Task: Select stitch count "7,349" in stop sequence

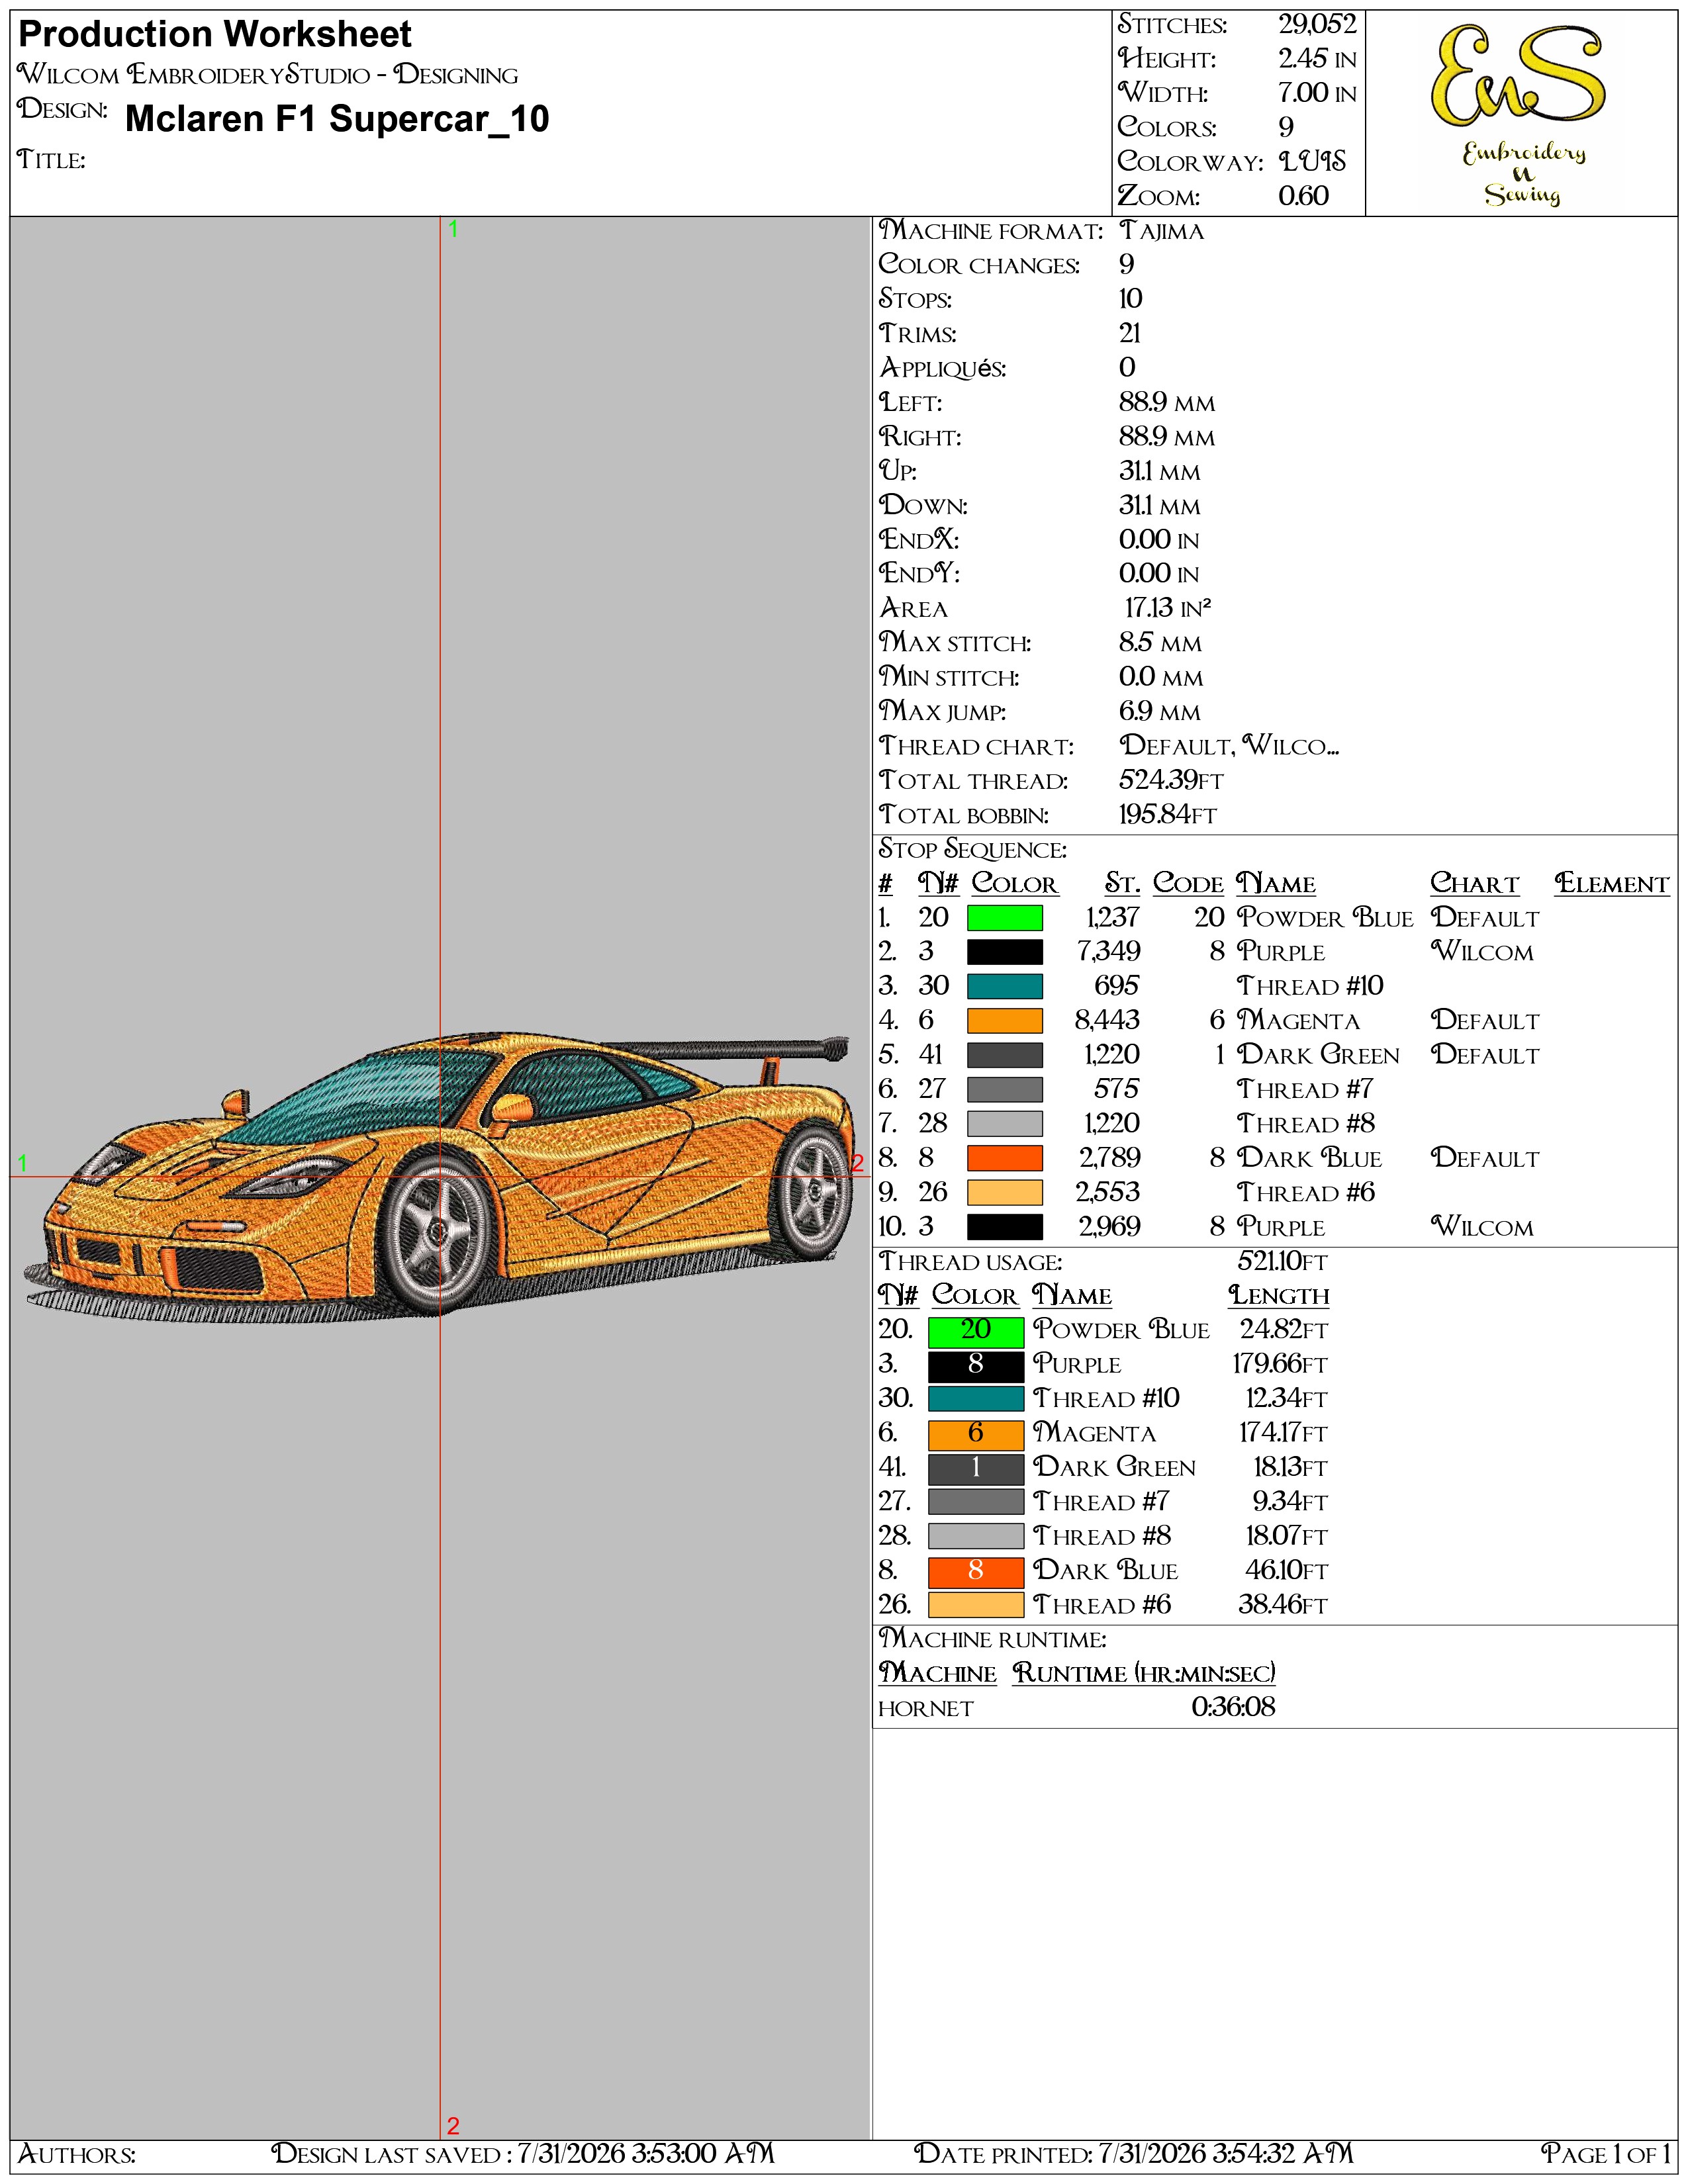Action: (x=1109, y=951)
